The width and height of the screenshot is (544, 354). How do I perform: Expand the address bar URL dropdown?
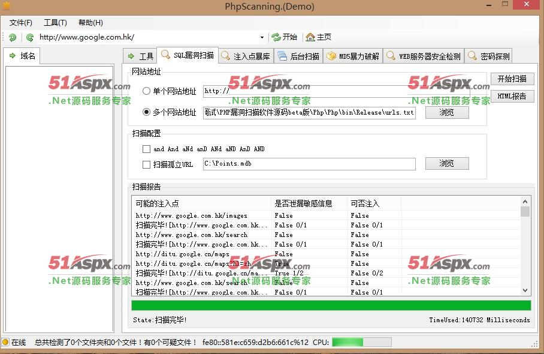tap(262, 37)
